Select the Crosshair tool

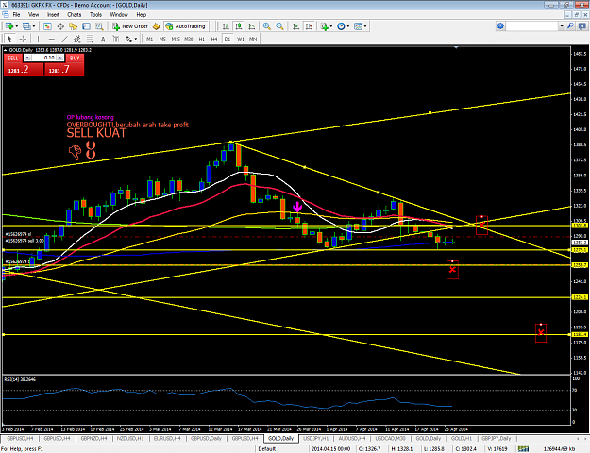23,39
